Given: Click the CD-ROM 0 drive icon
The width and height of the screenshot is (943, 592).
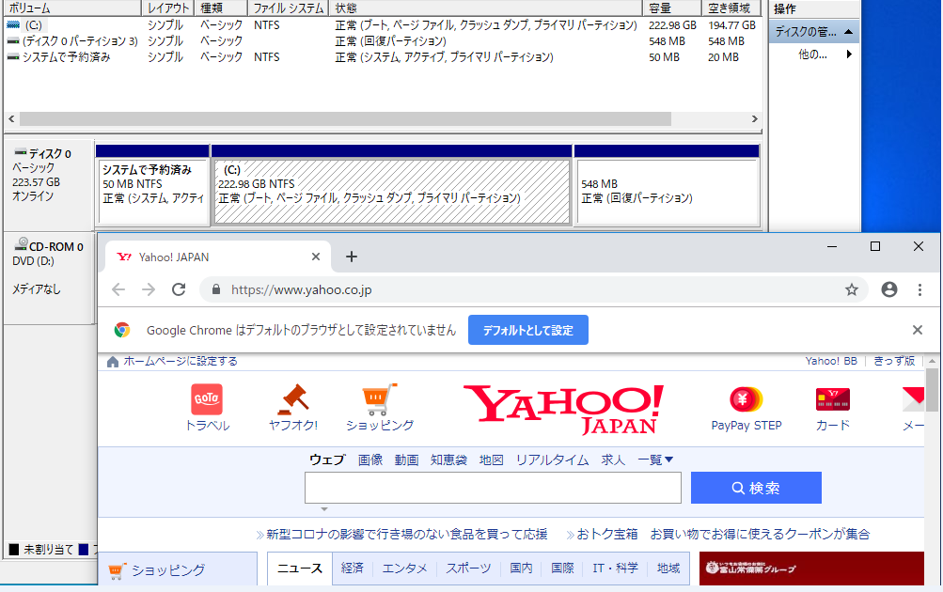Looking at the screenshot, I should click(x=22, y=244).
